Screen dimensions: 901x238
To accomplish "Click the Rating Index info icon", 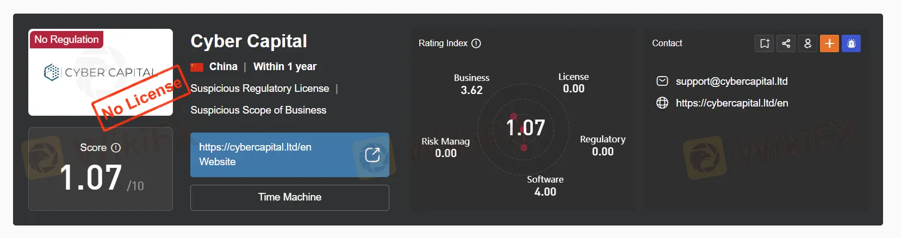I will [476, 43].
